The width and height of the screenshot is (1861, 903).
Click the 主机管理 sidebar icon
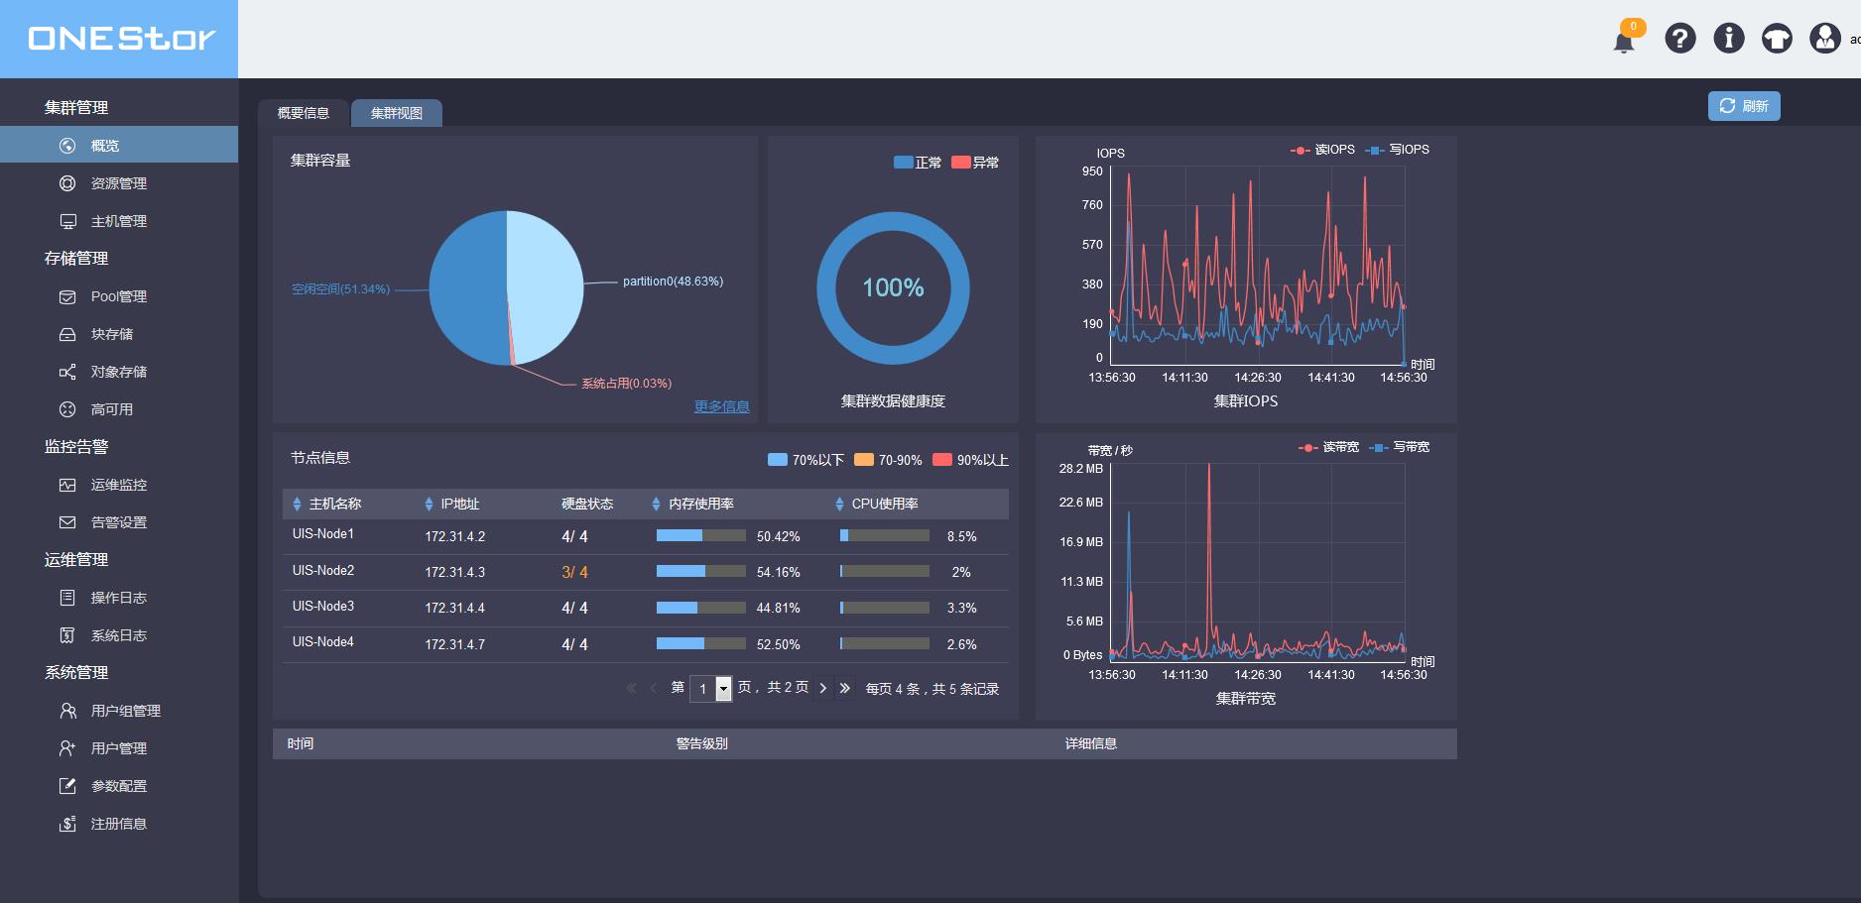pos(67,221)
